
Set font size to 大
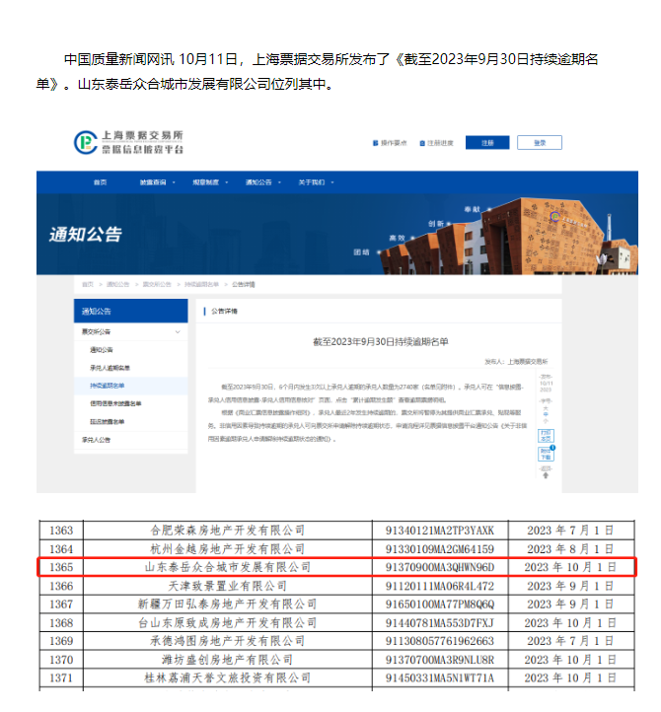[546, 408]
